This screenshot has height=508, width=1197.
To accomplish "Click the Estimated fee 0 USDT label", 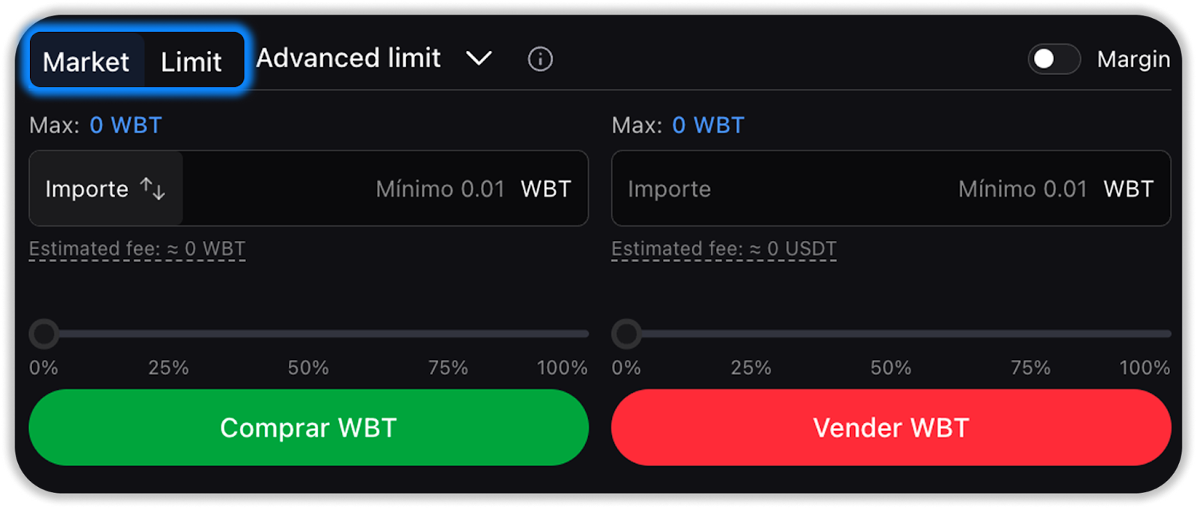I will pyautogui.click(x=723, y=249).
